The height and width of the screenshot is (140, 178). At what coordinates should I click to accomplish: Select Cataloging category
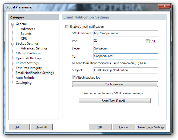click(24, 83)
